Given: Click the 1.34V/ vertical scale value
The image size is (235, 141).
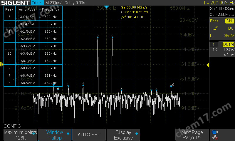Looking at the screenshot, I should click(x=229, y=50).
